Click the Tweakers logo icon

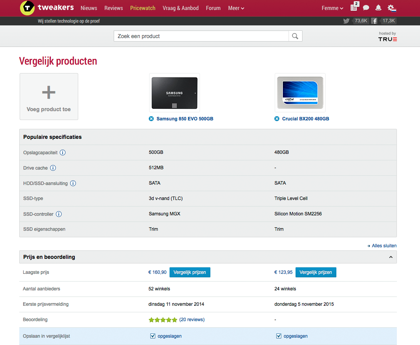point(27,8)
